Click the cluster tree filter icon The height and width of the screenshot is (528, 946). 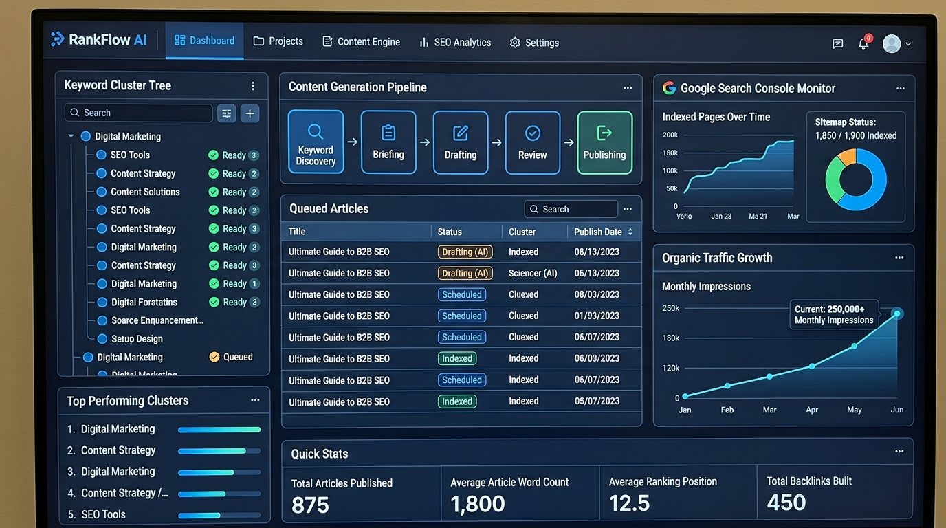226,113
